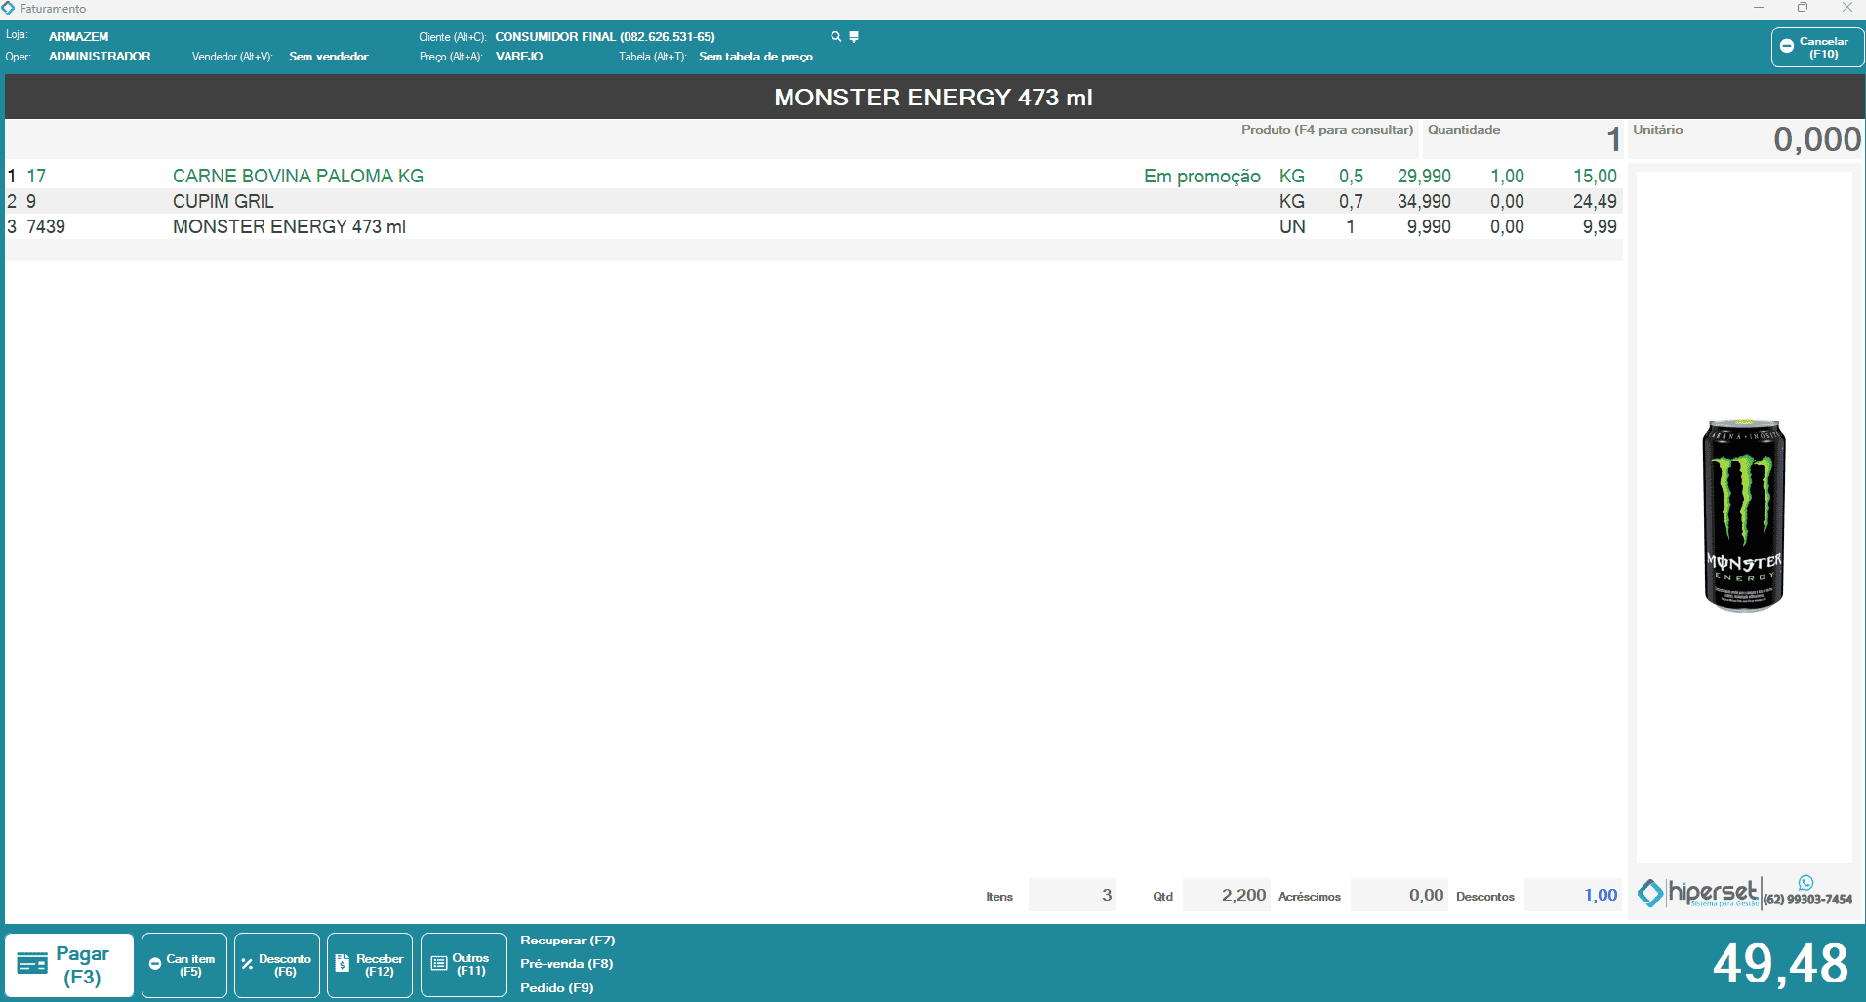
Task: Click the Hiperset logo
Action: tap(1699, 893)
